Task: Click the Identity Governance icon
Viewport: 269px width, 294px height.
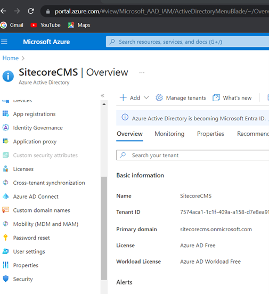Action: click(x=6, y=127)
